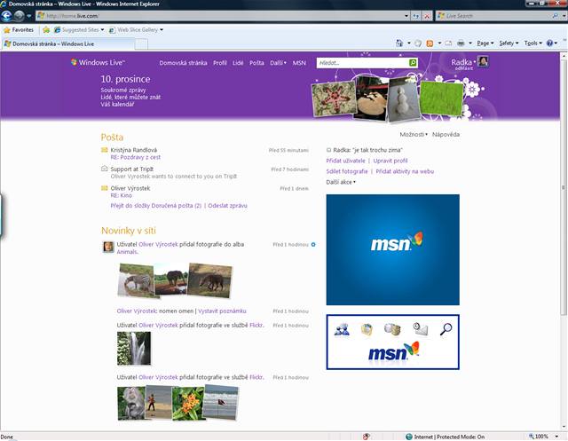This screenshot has height=441, width=568.
Task: Open the waterfall photo thumbnail
Action: [x=128, y=348]
